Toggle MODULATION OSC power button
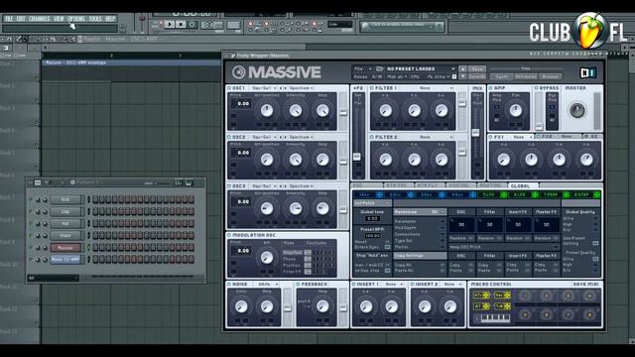This screenshot has width=635, height=357. 229,235
